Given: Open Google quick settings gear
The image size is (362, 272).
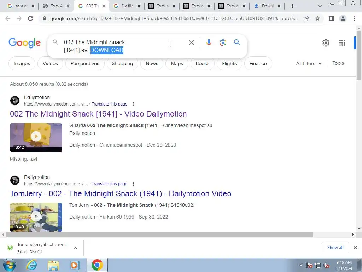Looking at the screenshot, I should (x=326, y=43).
